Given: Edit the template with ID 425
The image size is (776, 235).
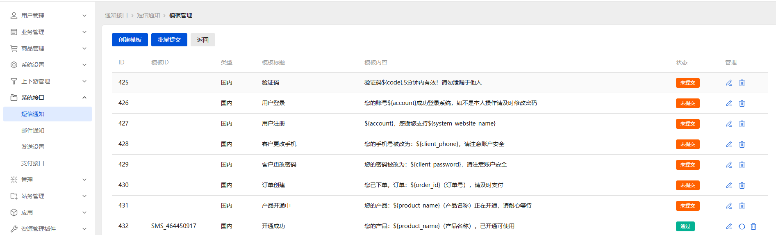Looking at the screenshot, I should (729, 83).
